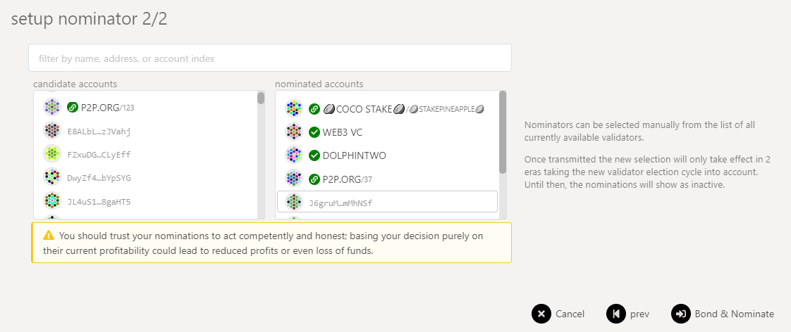
Task: Click the DOLPHINTWO green verified badge
Action: [x=314, y=155]
